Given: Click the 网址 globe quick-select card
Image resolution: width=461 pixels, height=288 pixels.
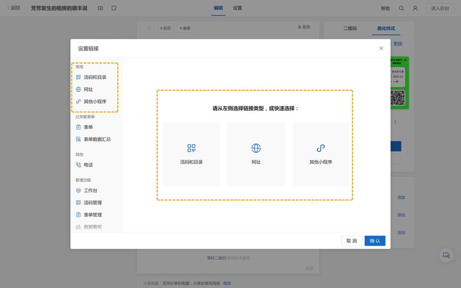Looking at the screenshot, I should point(256,154).
